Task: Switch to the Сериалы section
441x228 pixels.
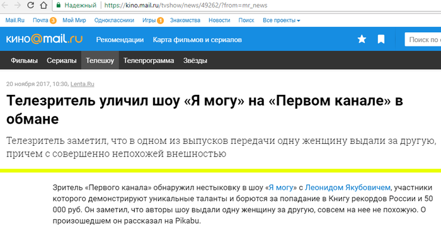Action: coord(62,60)
